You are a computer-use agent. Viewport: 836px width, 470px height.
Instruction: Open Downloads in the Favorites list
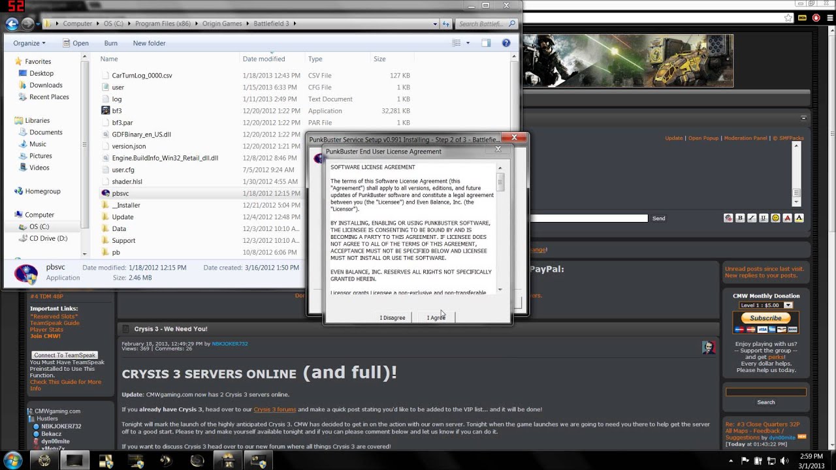pos(46,85)
